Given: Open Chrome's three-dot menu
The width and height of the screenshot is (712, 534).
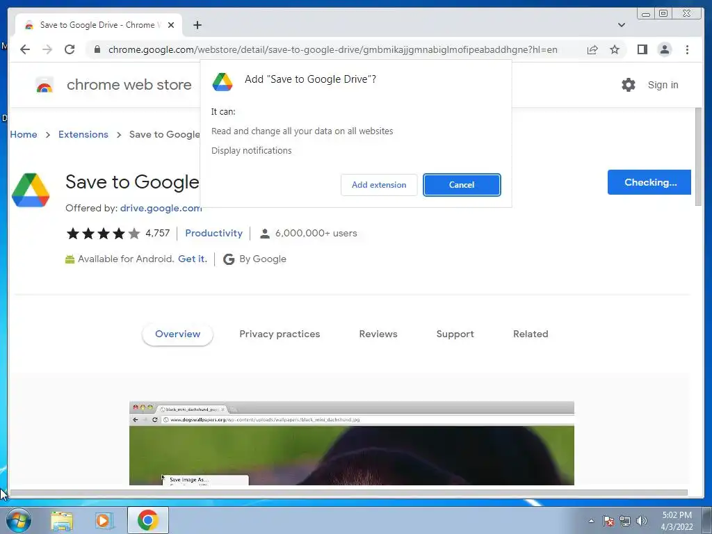Looking at the screenshot, I should [x=687, y=49].
